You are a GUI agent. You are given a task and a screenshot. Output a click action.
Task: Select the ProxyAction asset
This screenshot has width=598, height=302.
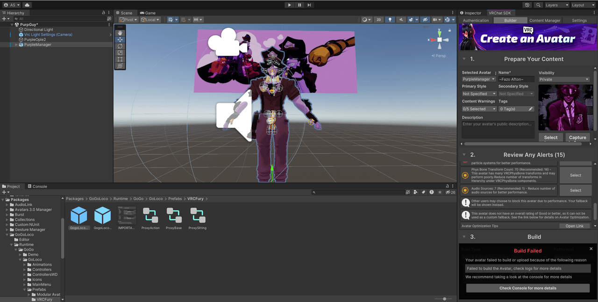[150, 218]
